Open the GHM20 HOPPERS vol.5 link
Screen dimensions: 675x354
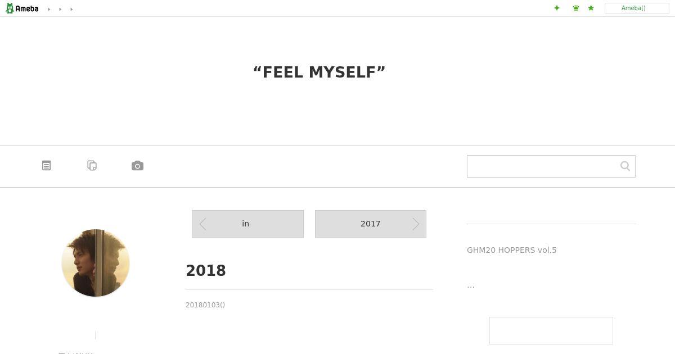click(512, 250)
